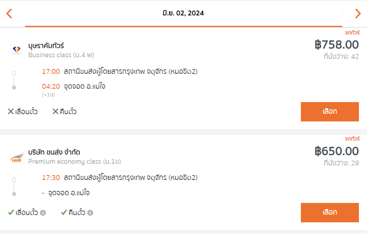Open บริษัท ขนส่ง จำกัด operator name
Image resolution: width=367 pixels, height=234 pixels.
pos(54,152)
